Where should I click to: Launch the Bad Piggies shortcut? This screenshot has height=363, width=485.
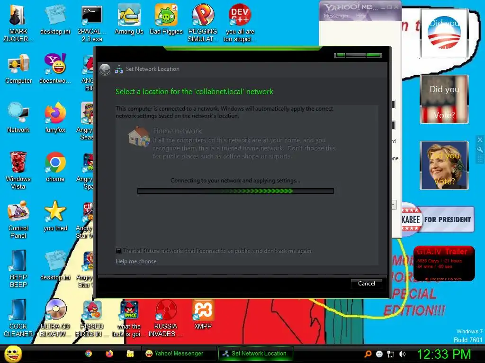[x=166, y=20]
